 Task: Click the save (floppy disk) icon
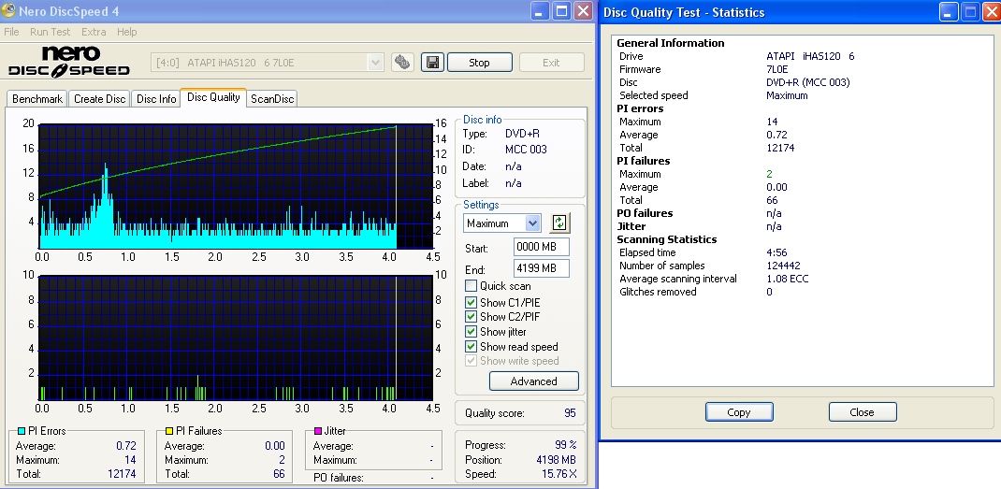coord(432,63)
